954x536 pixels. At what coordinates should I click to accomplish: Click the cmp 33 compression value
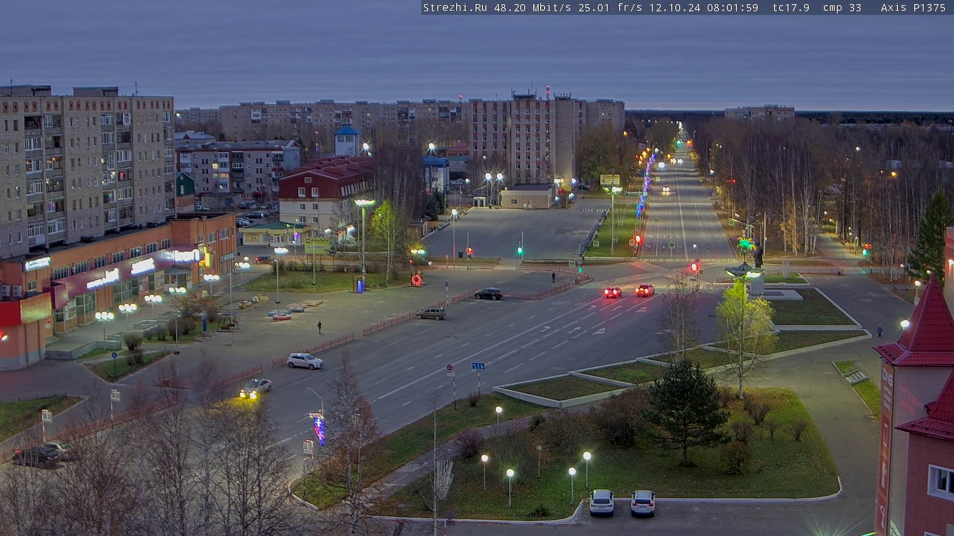pos(842,7)
